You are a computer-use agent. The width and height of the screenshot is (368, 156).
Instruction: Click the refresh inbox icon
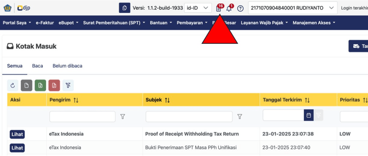click(12, 85)
